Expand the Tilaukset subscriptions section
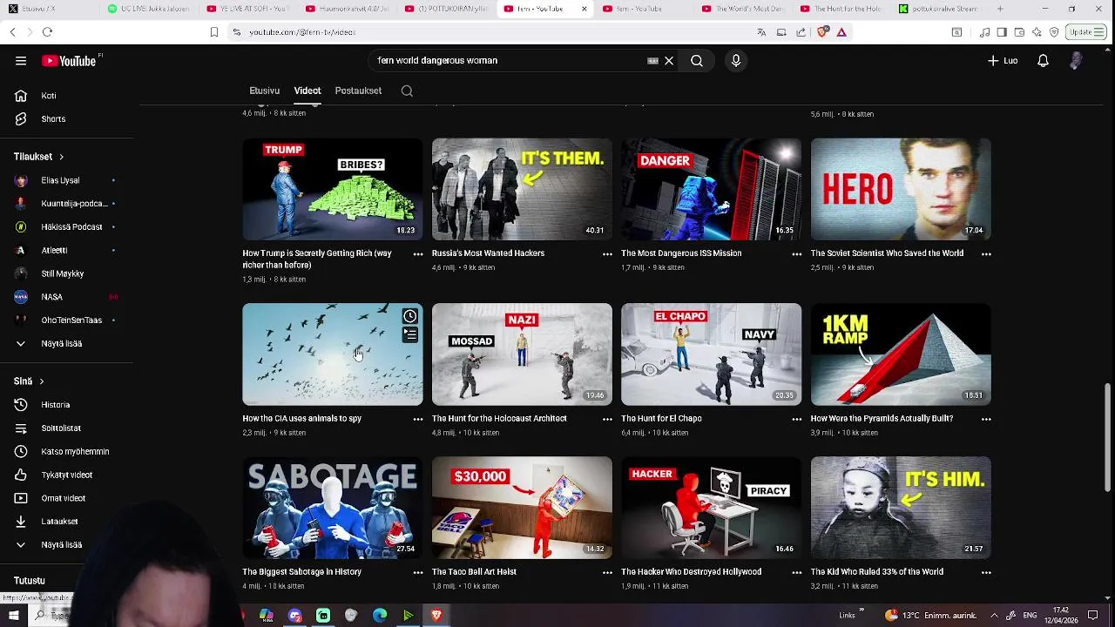The height and width of the screenshot is (627, 1115). point(39,157)
